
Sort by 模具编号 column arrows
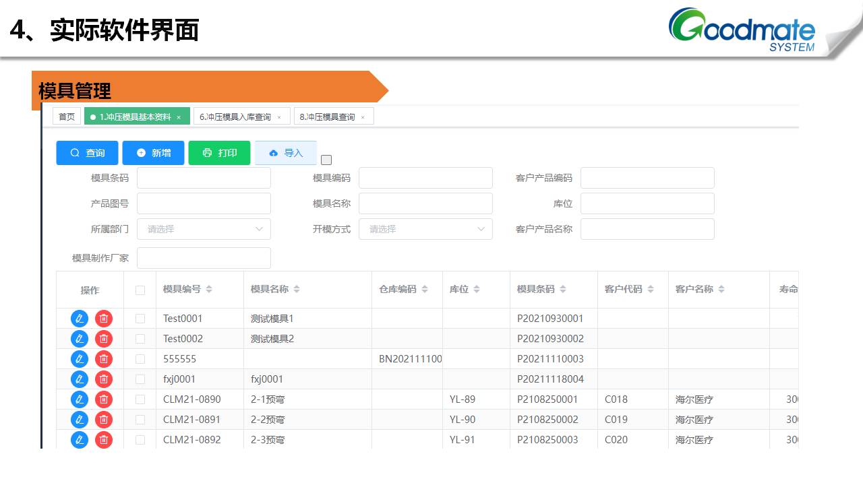click(x=209, y=290)
